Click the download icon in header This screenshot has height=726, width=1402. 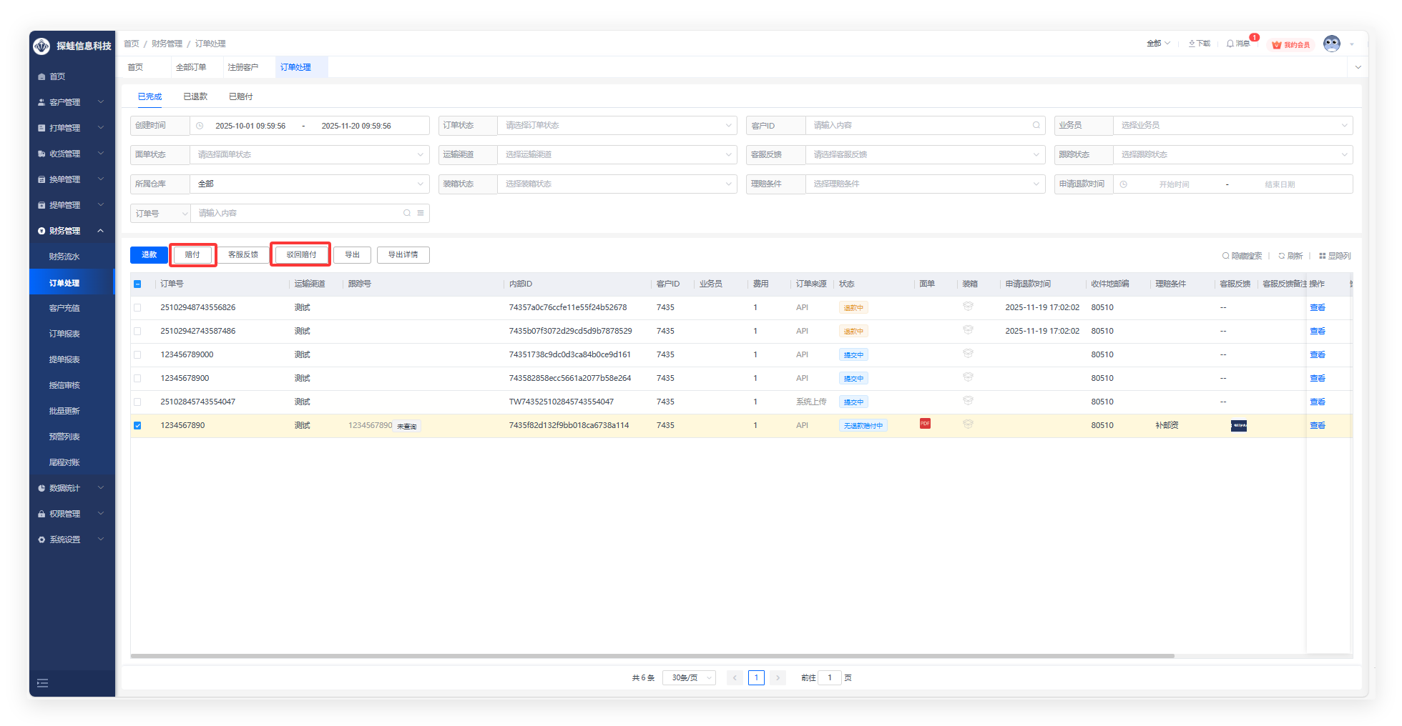click(x=1192, y=44)
